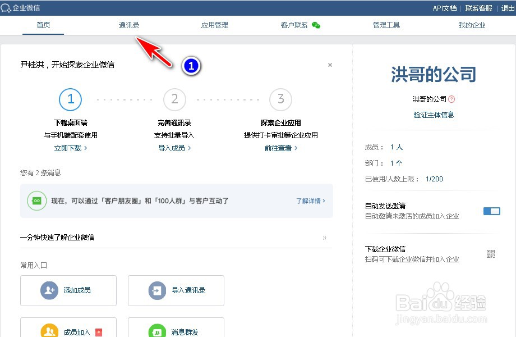Select step 1 circle 下载桌面端
516x337 pixels.
click(70, 99)
